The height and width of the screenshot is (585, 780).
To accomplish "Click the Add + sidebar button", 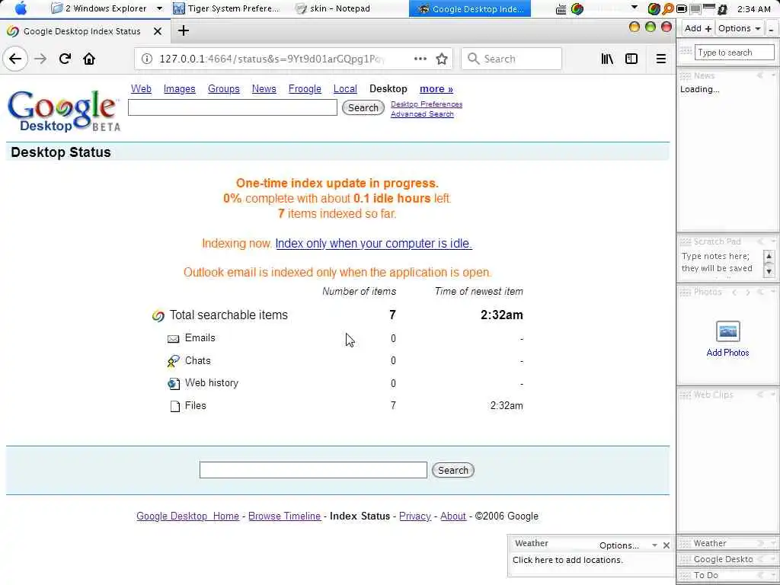I will coord(698,28).
